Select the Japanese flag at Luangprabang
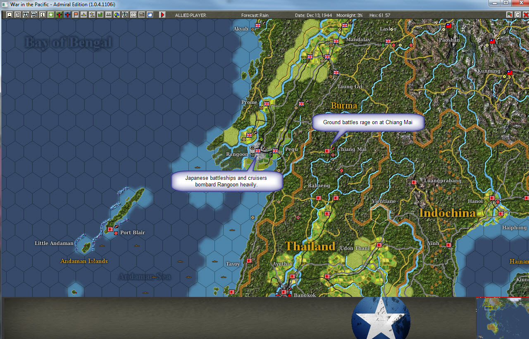 coord(414,182)
